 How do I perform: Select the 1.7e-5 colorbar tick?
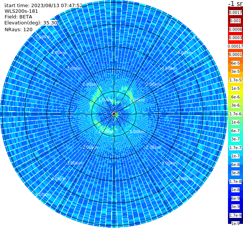235,80
